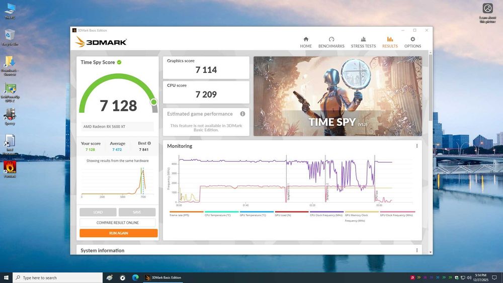The width and height of the screenshot is (503, 283).
Task: Click the taskbar clock showing 5:14 PM
Action: point(480,277)
